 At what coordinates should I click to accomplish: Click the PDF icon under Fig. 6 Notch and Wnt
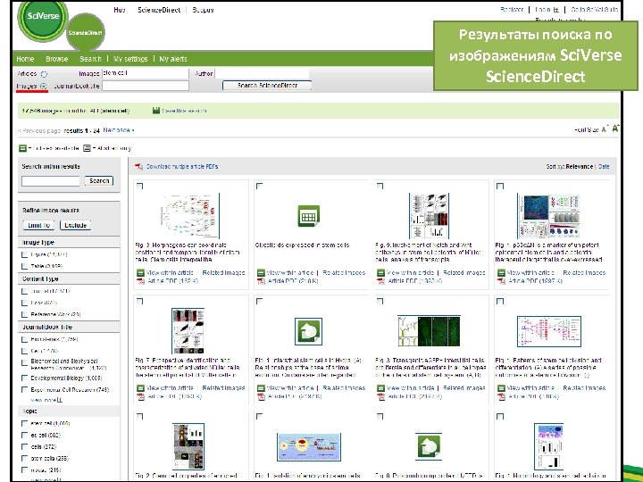pos(381,281)
